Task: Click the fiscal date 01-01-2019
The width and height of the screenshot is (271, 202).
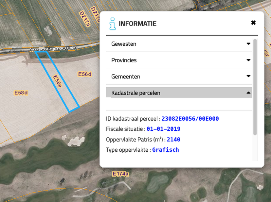Action: pyautogui.click(x=164, y=129)
